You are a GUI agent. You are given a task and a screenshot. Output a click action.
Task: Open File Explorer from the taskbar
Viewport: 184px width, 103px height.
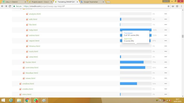pos(19,100)
